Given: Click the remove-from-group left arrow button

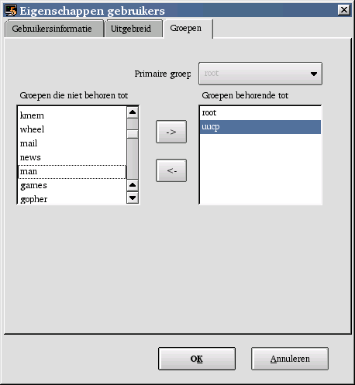Looking at the screenshot, I should 171,170.
